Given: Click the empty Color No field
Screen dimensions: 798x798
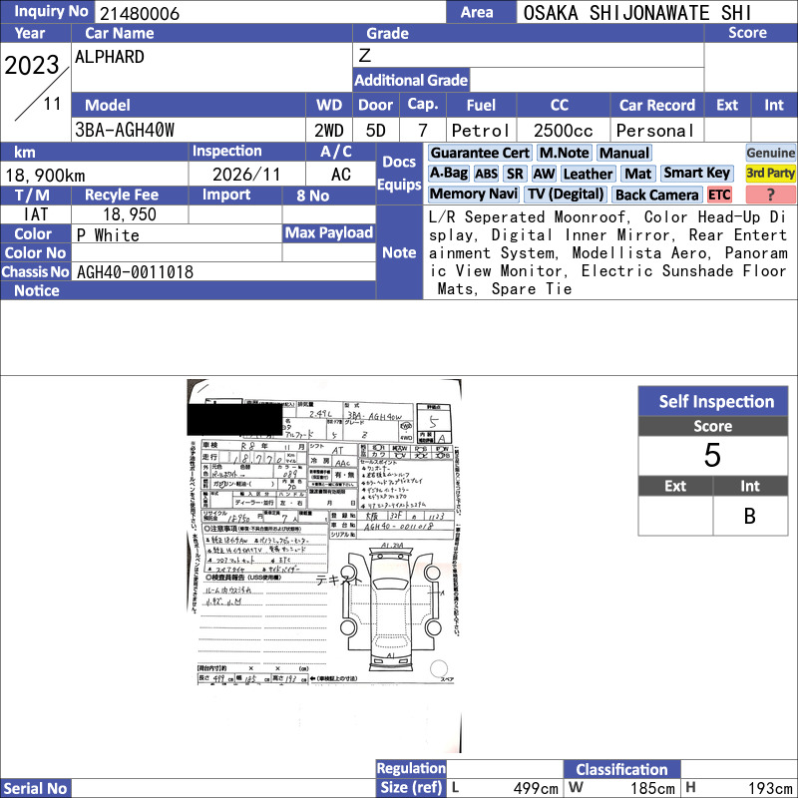Looking at the screenshot, I should coord(177,253).
